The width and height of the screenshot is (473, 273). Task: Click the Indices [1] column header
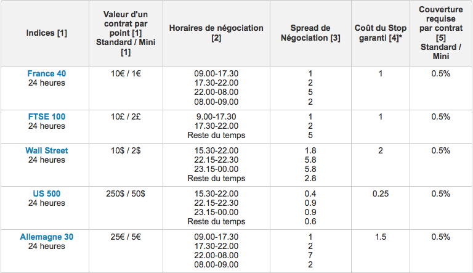tap(46, 33)
